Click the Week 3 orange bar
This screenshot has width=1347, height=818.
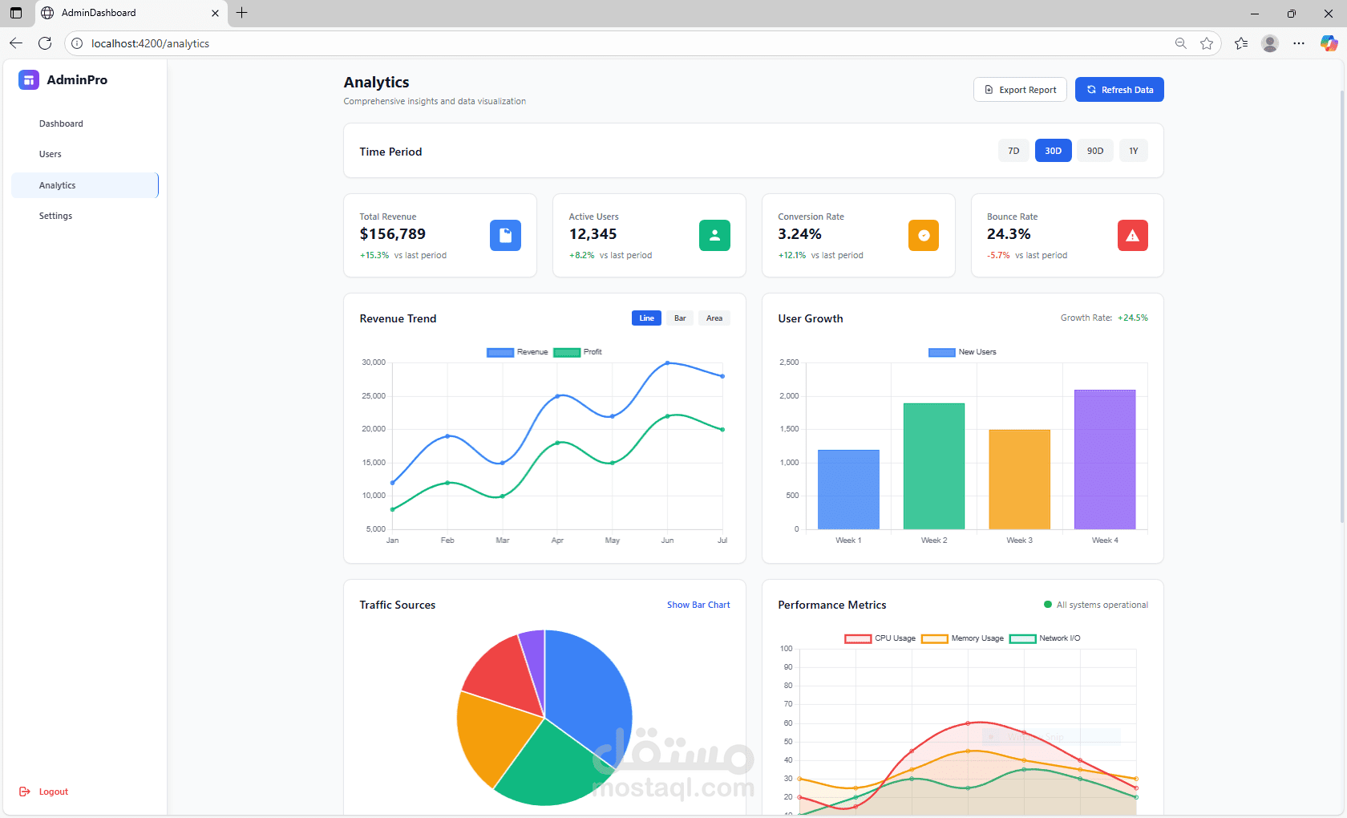coord(1019,480)
